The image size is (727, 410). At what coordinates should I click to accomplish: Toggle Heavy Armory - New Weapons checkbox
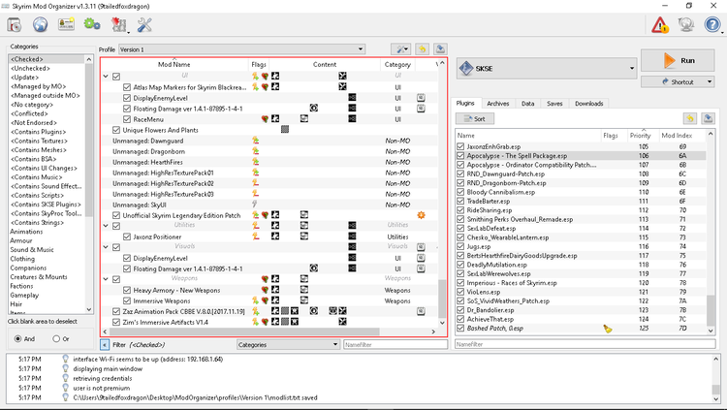tap(127, 290)
